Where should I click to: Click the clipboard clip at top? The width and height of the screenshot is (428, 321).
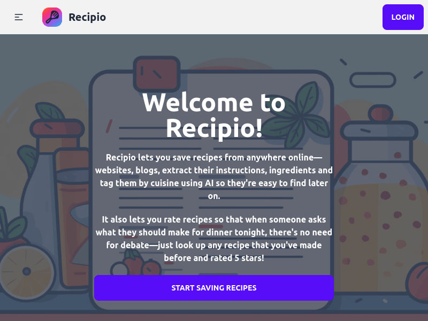click(156, 72)
